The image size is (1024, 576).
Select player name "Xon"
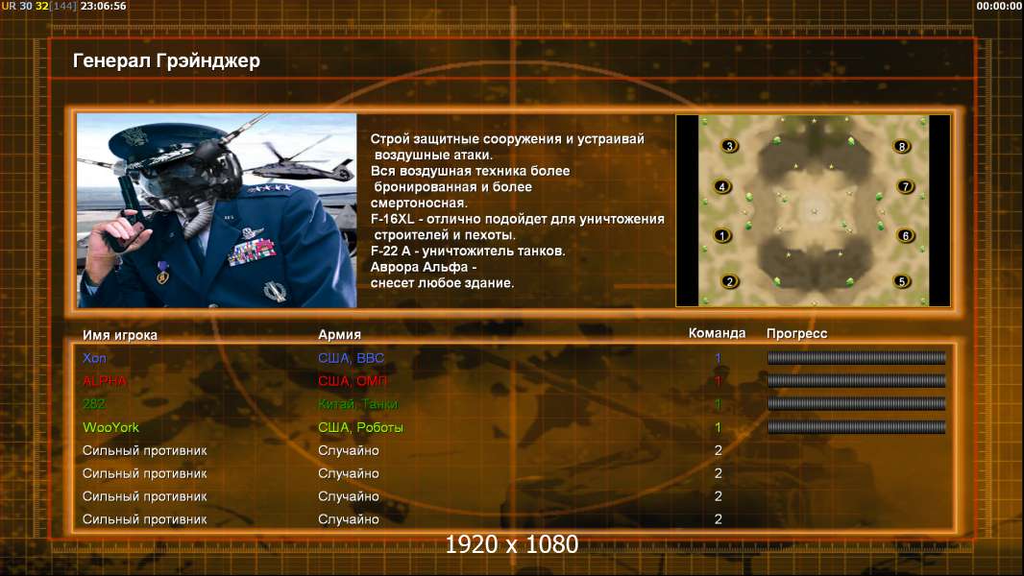pos(95,358)
